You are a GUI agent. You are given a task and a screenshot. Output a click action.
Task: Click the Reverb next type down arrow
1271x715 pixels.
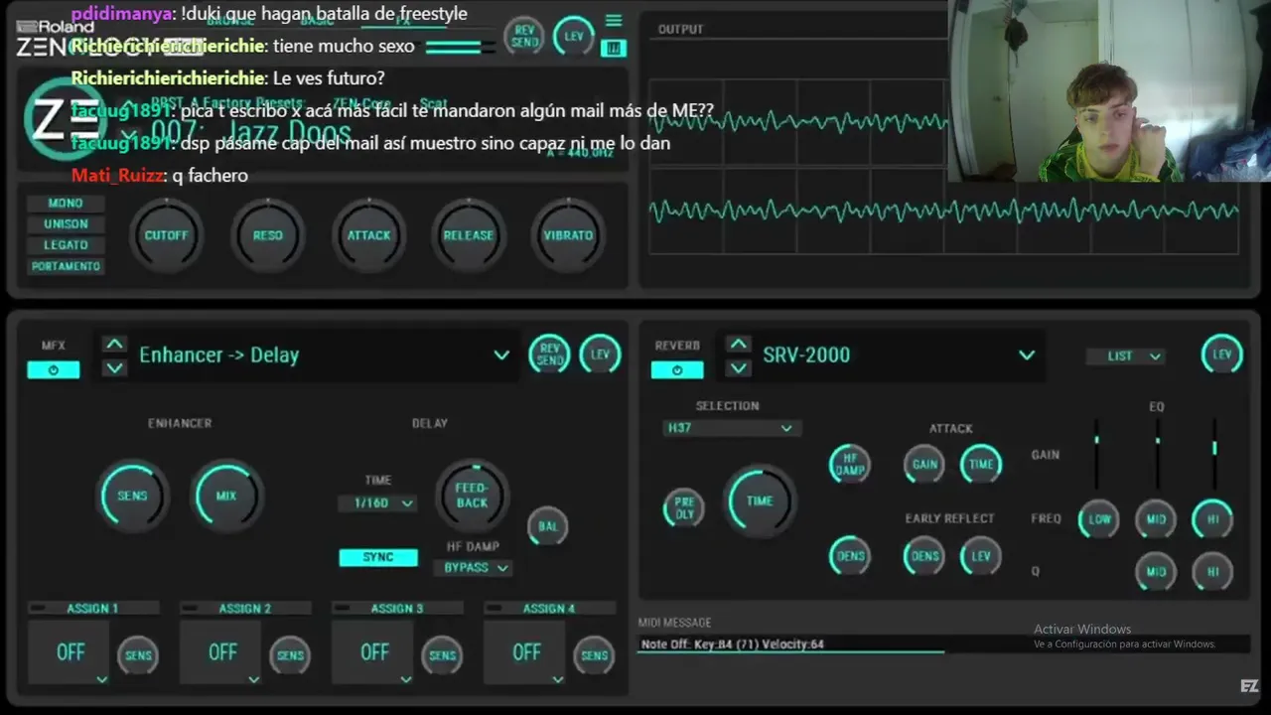pyautogui.click(x=738, y=367)
